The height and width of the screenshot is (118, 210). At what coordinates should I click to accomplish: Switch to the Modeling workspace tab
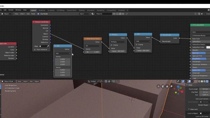click(x=42, y=10)
